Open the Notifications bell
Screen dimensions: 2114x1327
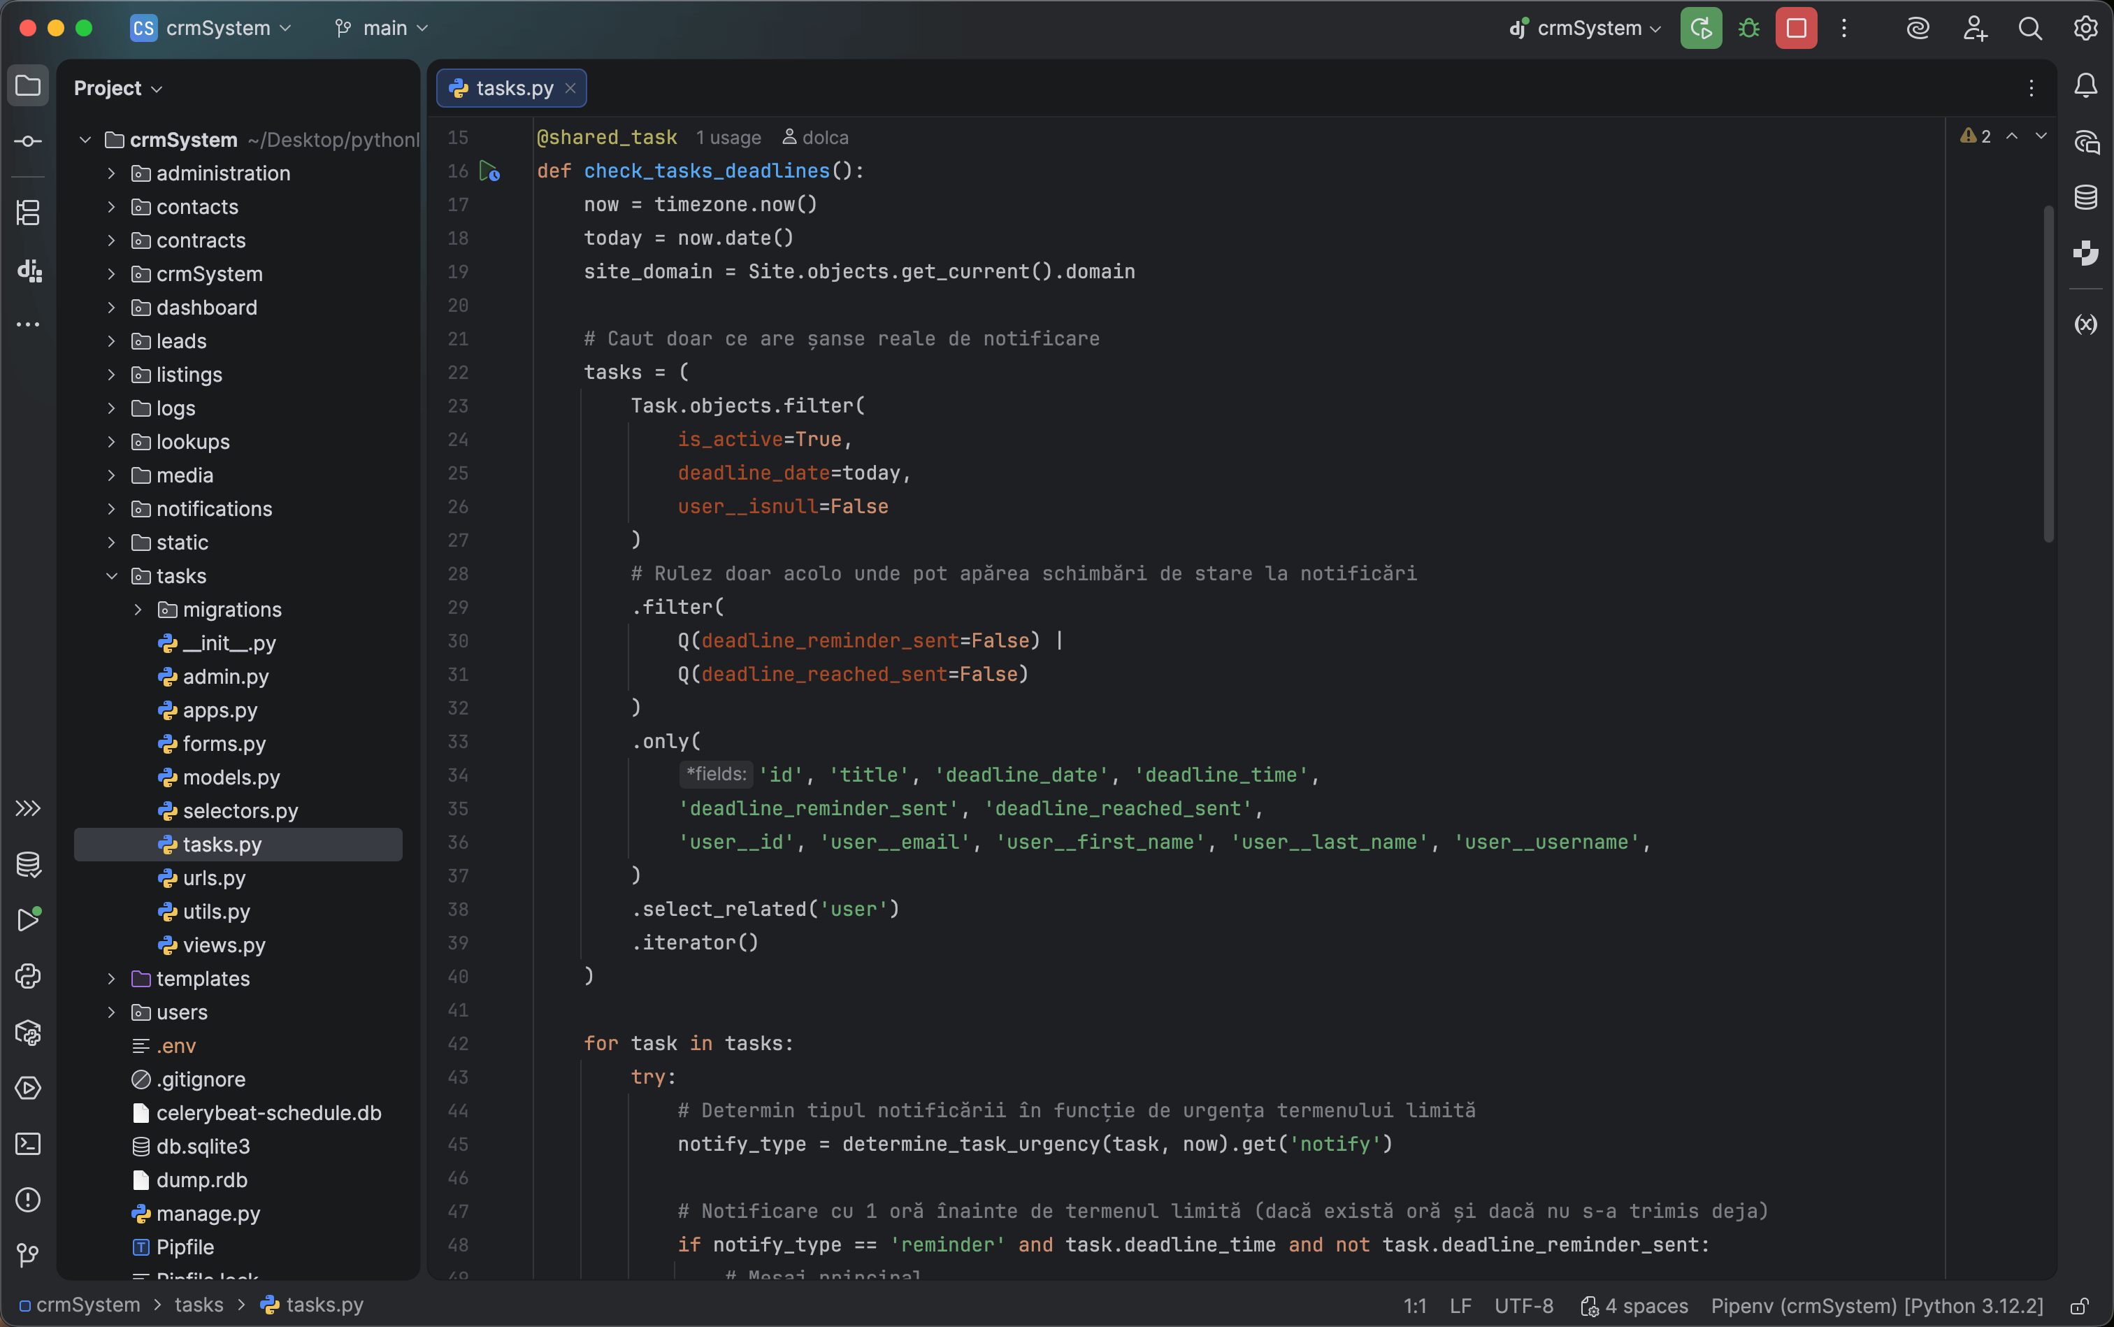click(2086, 85)
